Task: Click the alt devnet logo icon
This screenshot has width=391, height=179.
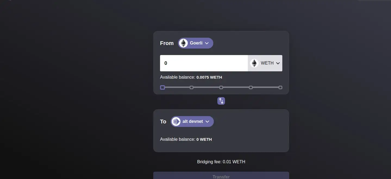Action: click(x=176, y=122)
